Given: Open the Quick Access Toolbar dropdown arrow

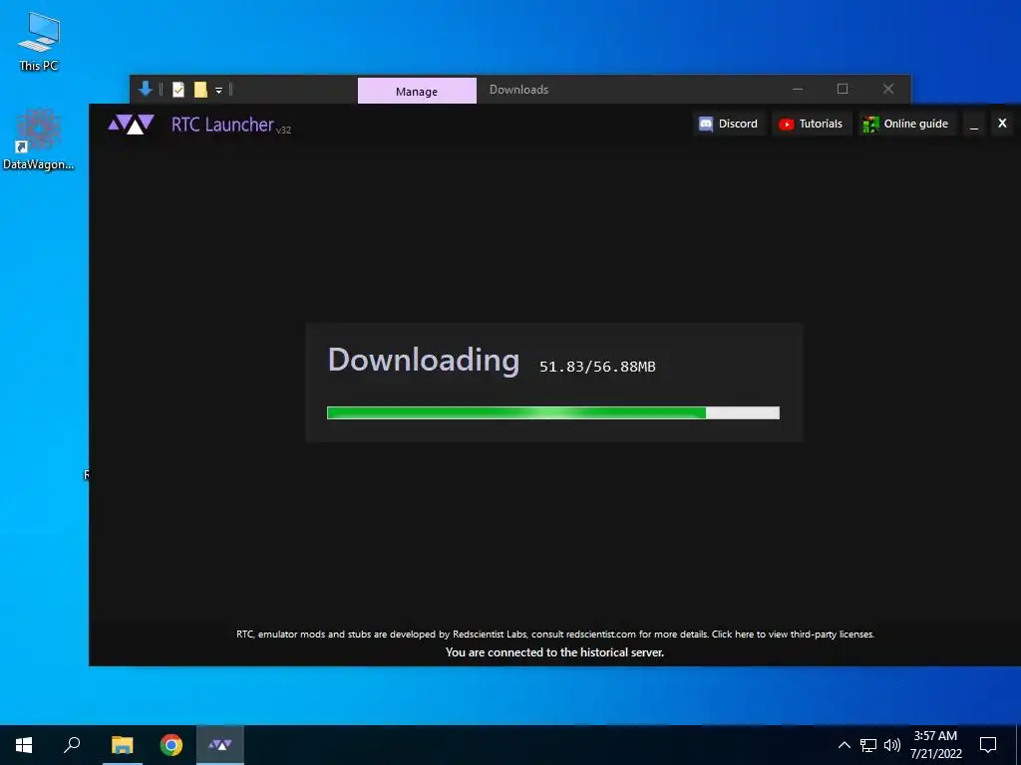Looking at the screenshot, I should coord(218,91).
